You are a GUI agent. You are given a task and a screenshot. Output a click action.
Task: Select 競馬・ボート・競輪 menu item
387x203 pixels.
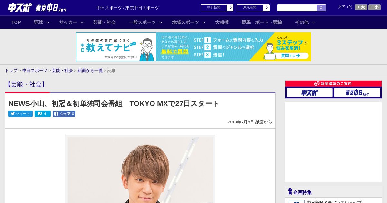(x=262, y=22)
